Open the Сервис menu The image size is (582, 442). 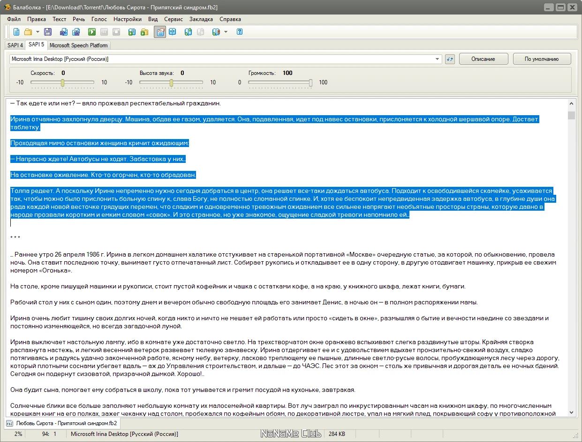click(x=174, y=19)
